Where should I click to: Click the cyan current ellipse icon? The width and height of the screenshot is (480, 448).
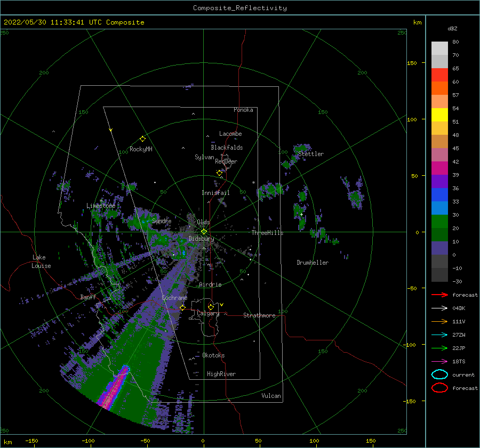pos(439,374)
